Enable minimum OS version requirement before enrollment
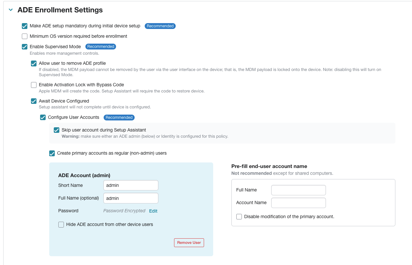Image resolution: width=412 pixels, height=265 pixels. [24, 36]
